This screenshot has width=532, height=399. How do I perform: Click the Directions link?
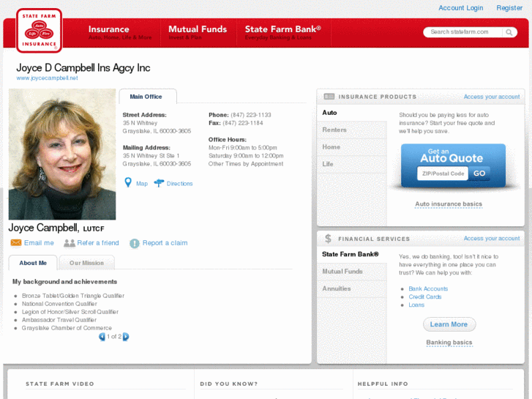[x=179, y=184]
